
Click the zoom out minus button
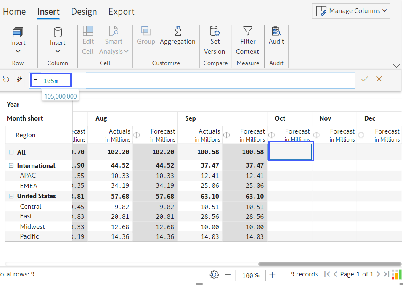pyautogui.click(x=228, y=275)
